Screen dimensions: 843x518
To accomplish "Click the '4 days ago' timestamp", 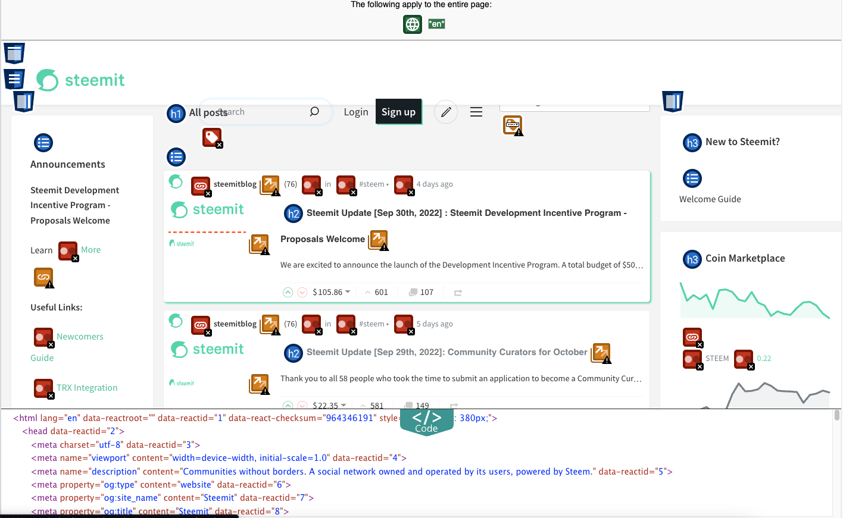I will point(435,184).
